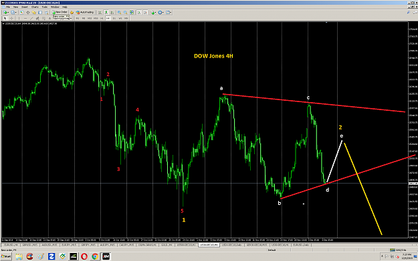
Task: Open the Data Window icon
Action: coord(27,12)
